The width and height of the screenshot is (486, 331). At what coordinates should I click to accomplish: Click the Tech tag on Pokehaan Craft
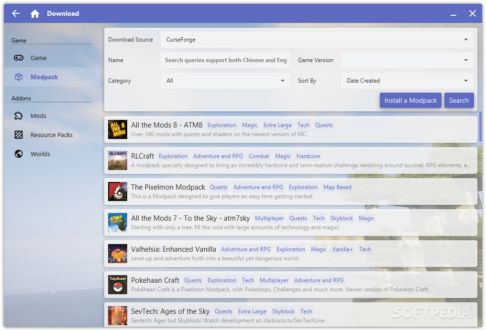pyautogui.click(x=248, y=280)
